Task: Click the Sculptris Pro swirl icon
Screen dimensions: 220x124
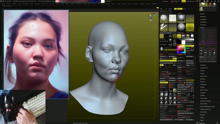Action: 162,49
